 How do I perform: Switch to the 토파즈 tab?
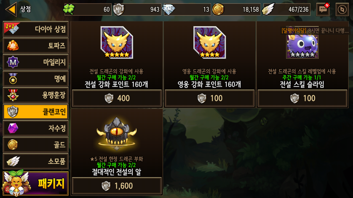click(x=36, y=46)
